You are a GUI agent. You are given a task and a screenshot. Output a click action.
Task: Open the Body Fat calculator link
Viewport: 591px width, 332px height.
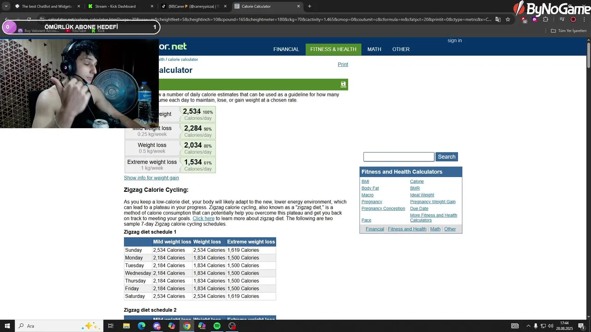[370, 189]
